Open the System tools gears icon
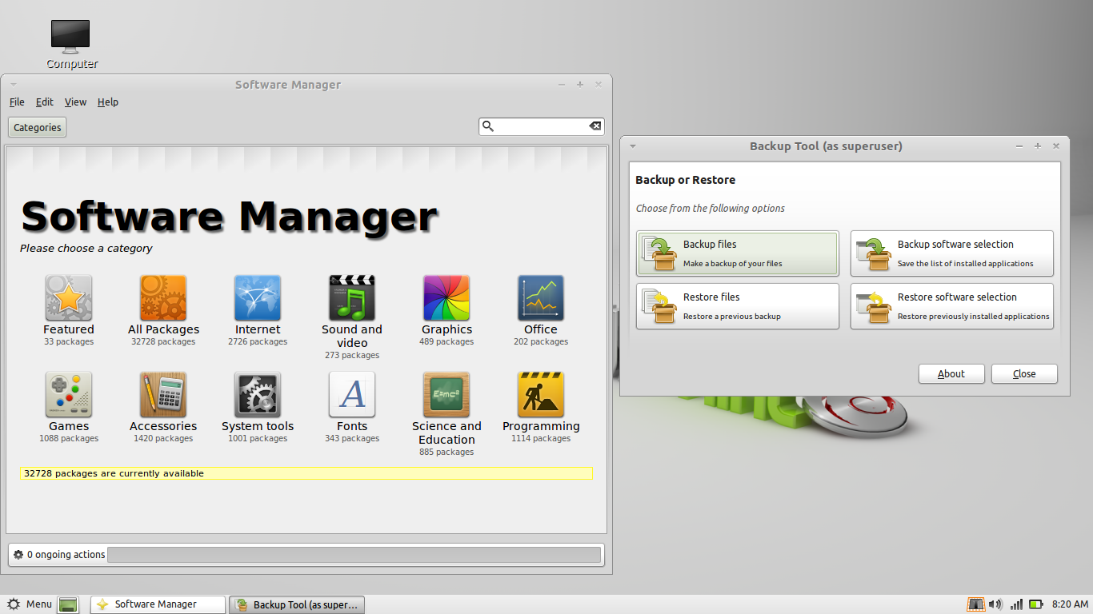1093x614 pixels. (258, 395)
